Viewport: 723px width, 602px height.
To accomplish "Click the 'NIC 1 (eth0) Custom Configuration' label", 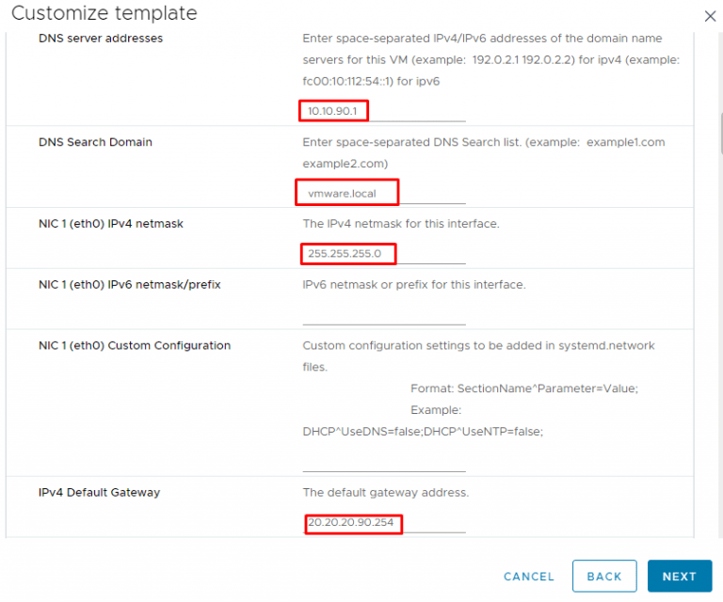I will click(135, 345).
